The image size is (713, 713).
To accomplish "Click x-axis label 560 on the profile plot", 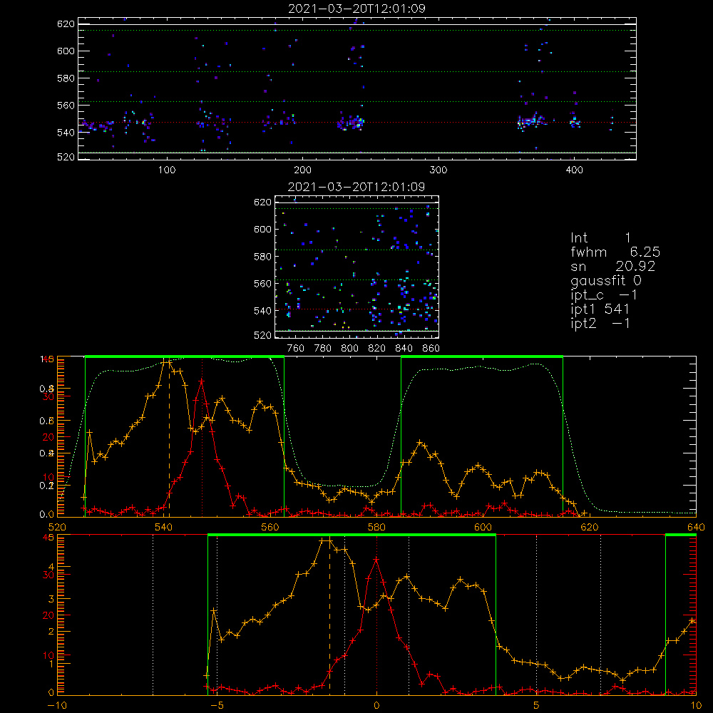I will (x=270, y=528).
